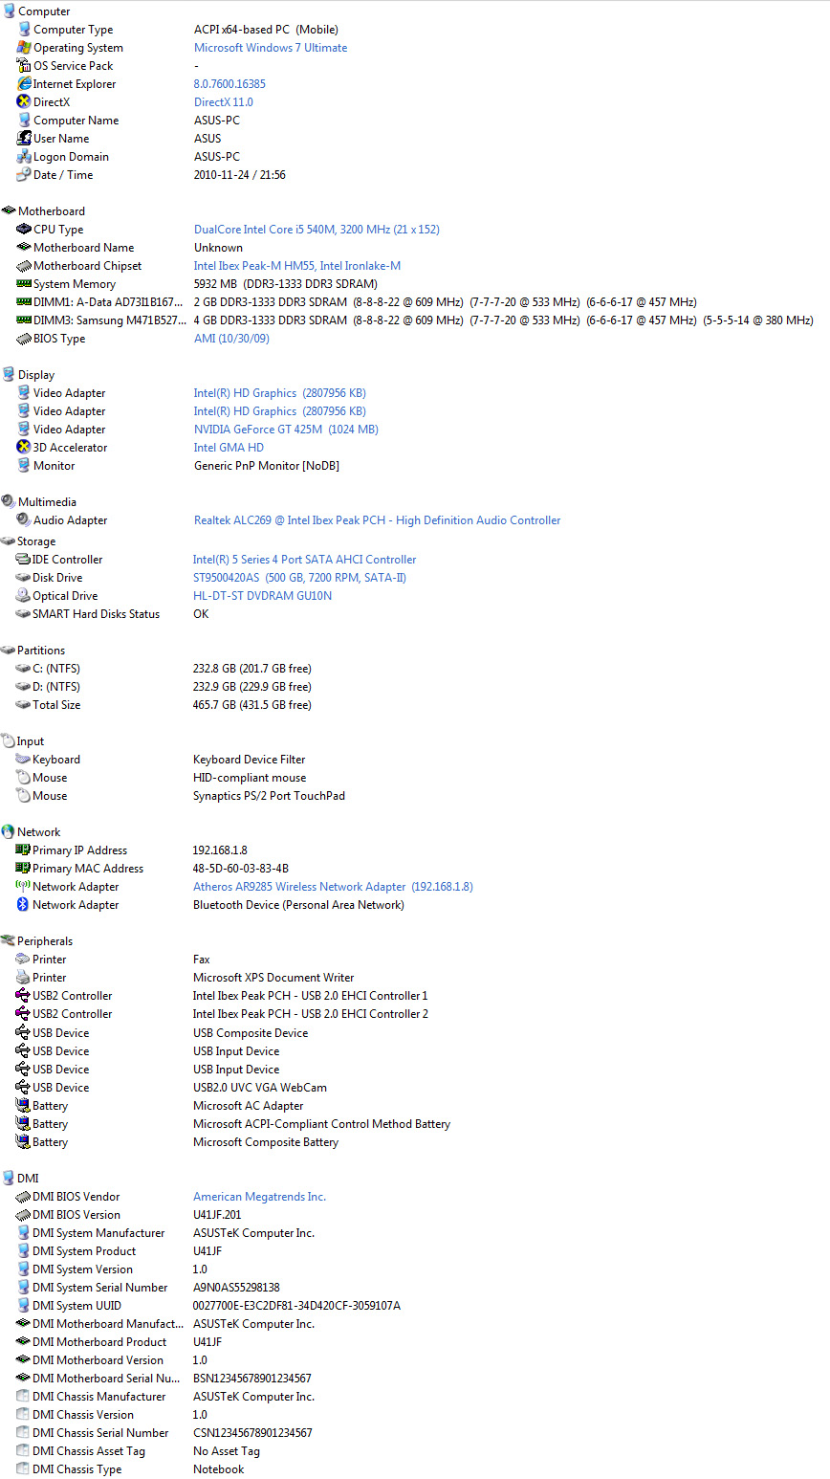
Task: Click the Audio Adapter speaker icon
Action: click(24, 520)
